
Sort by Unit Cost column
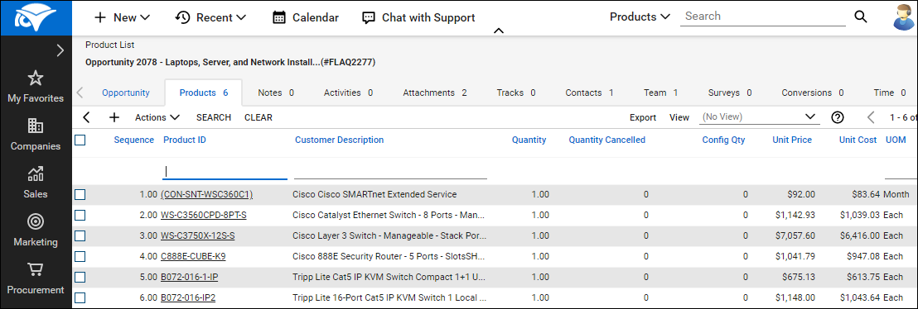click(x=858, y=140)
